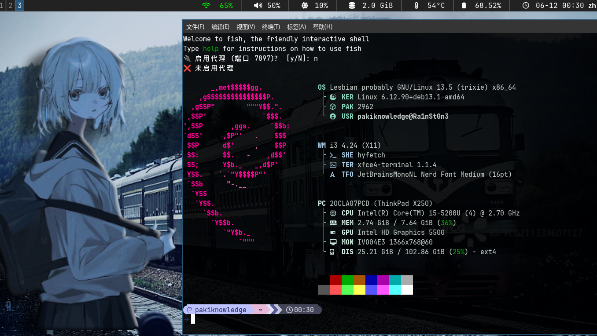The image size is (597, 336).
Task: Open the 标签(A) menu
Action: (x=296, y=27)
